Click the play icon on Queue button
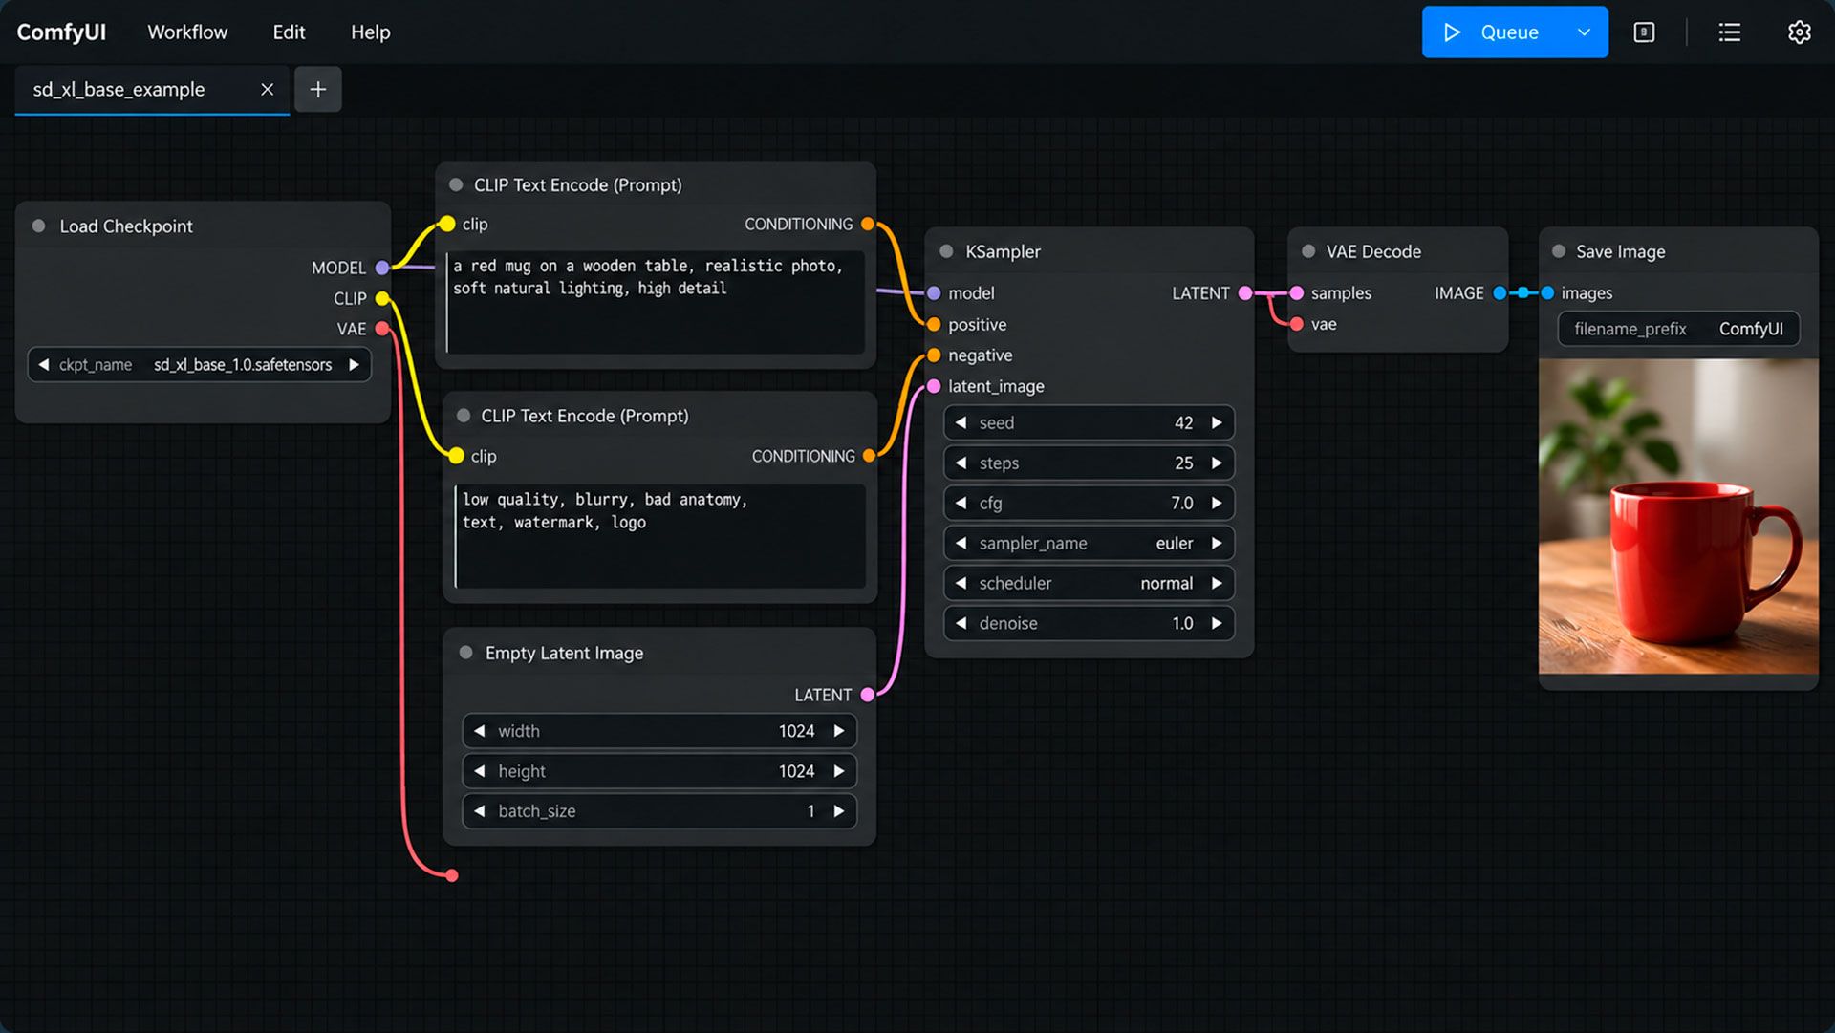This screenshot has height=1033, width=1835. coord(1452,32)
